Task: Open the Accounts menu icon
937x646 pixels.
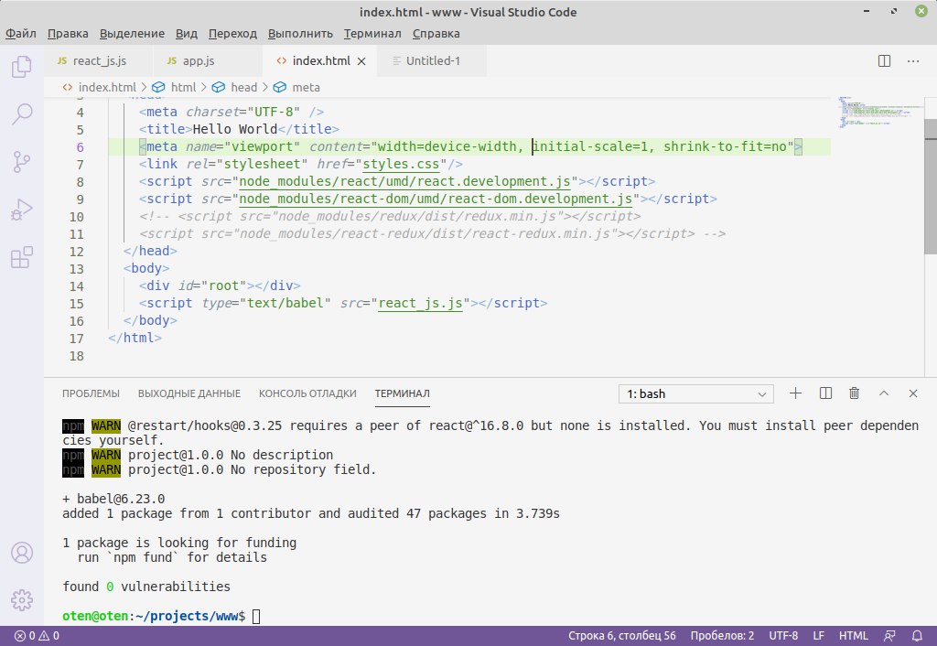Action: click(x=22, y=553)
